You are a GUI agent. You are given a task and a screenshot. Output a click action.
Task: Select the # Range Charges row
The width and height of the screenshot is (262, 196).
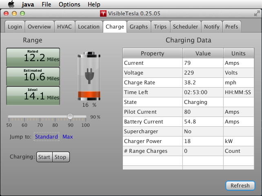pyautogui.click(x=188, y=151)
